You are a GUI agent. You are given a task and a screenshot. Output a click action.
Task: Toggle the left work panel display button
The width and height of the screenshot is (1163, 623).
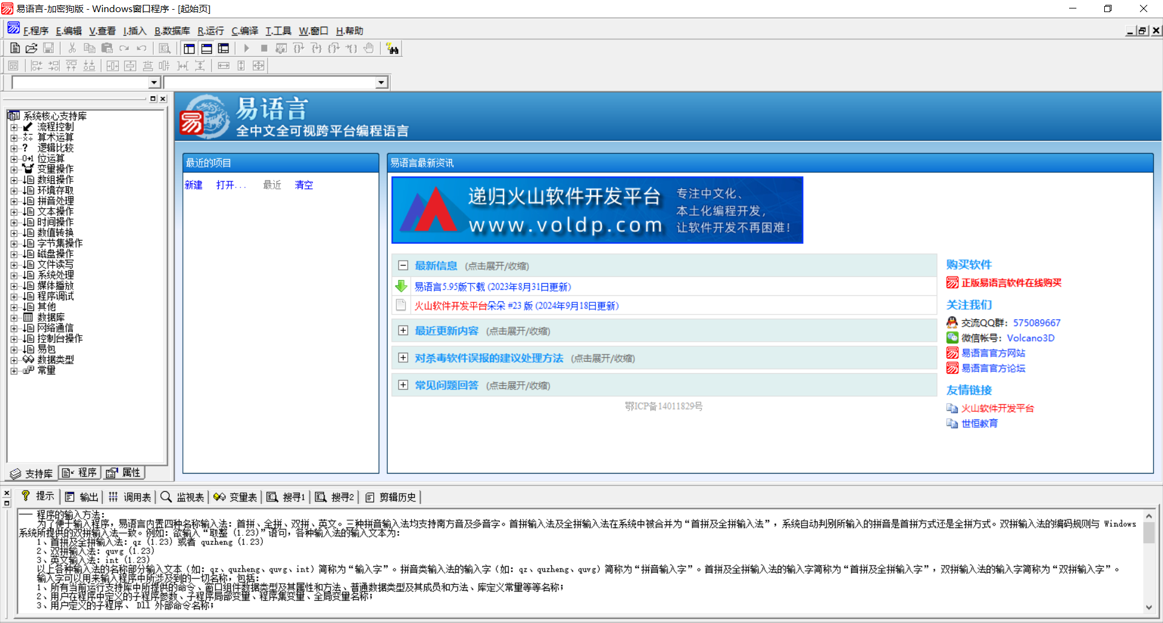click(x=189, y=48)
